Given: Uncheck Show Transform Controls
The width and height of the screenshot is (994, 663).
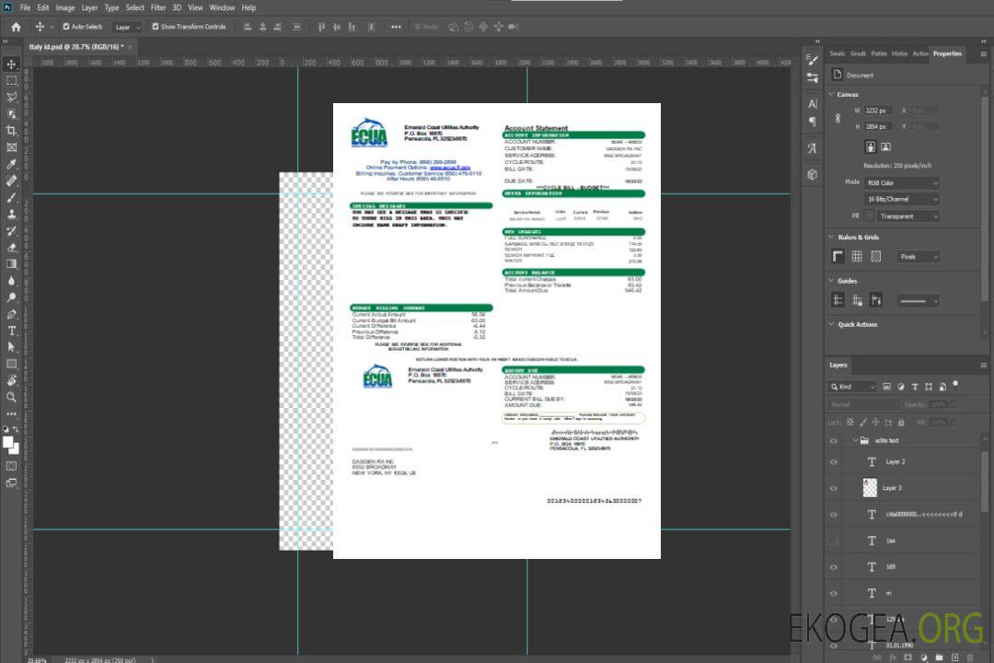Looking at the screenshot, I should click(x=156, y=27).
